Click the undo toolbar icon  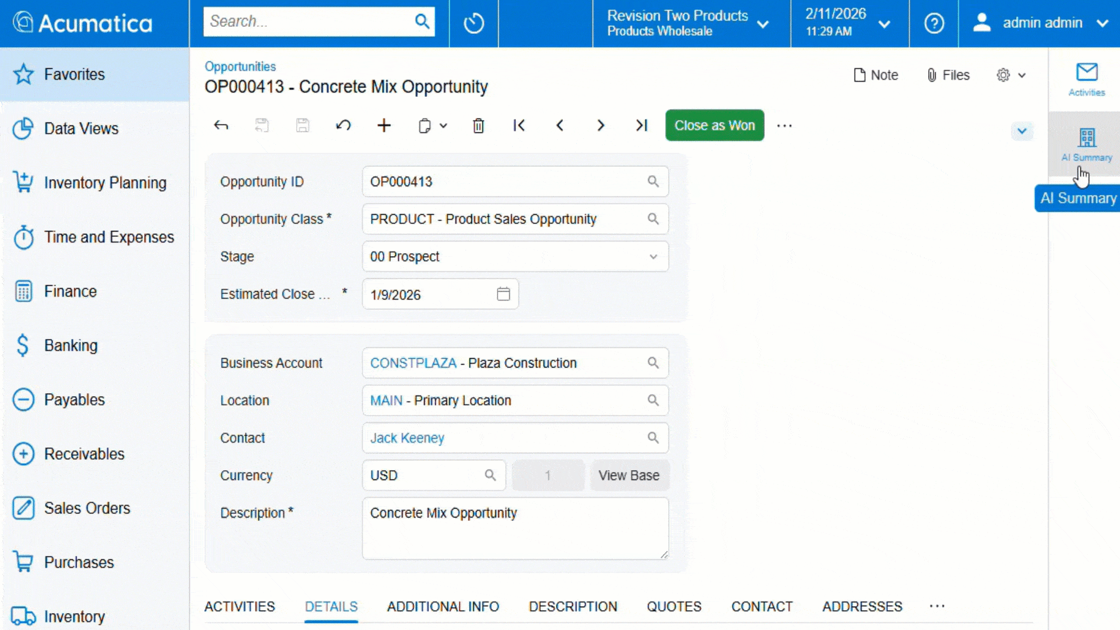(x=344, y=125)
